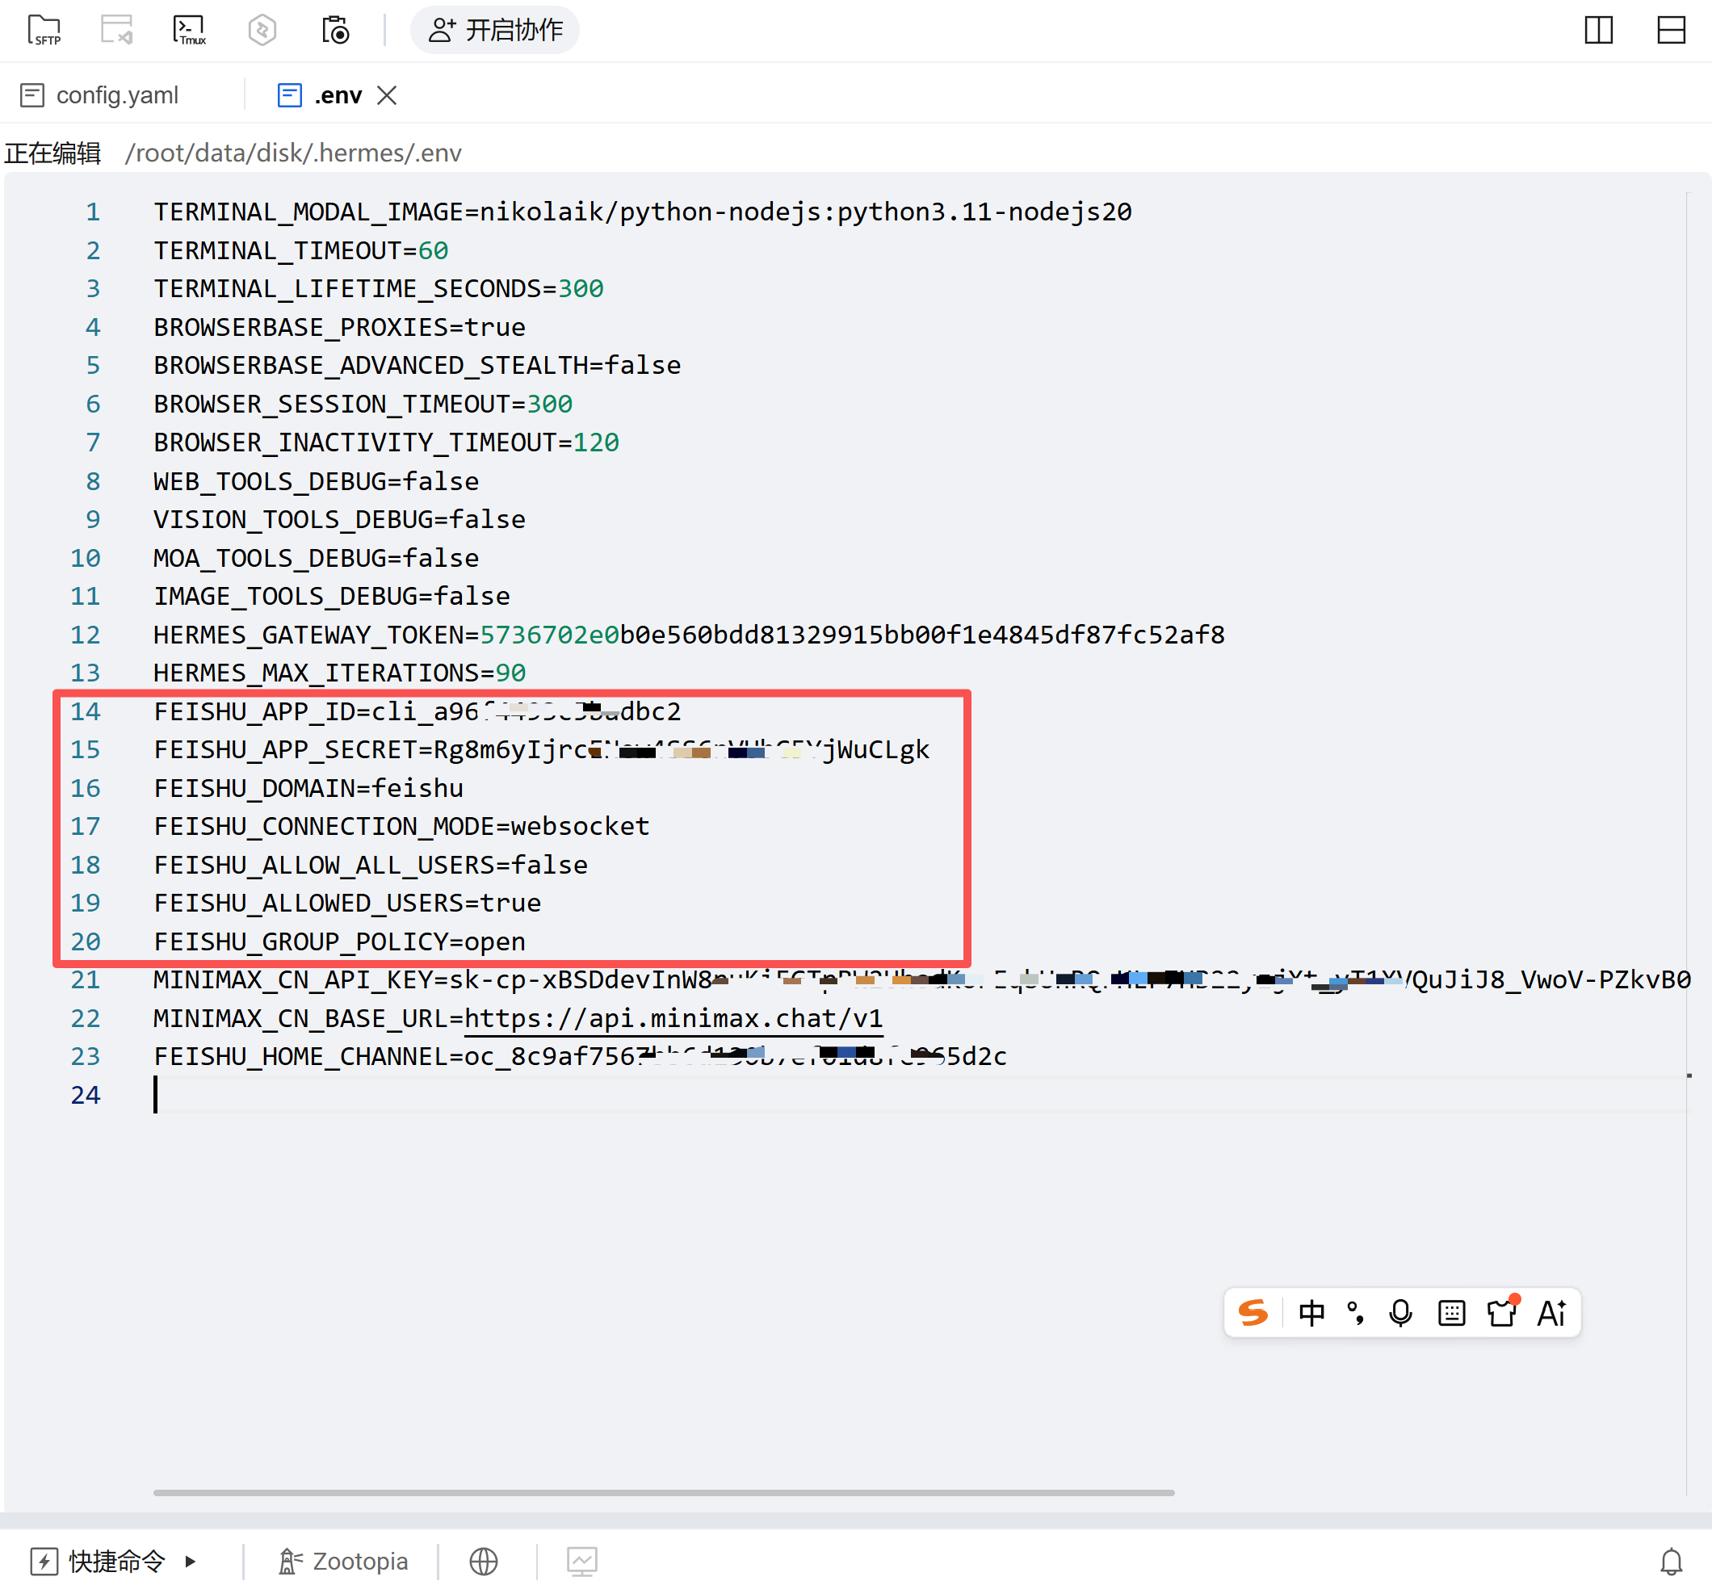This screenshot has width=1712, height=1585.
Task: Split editor into side-by-side columns
Action: [x=1598, y=30]
